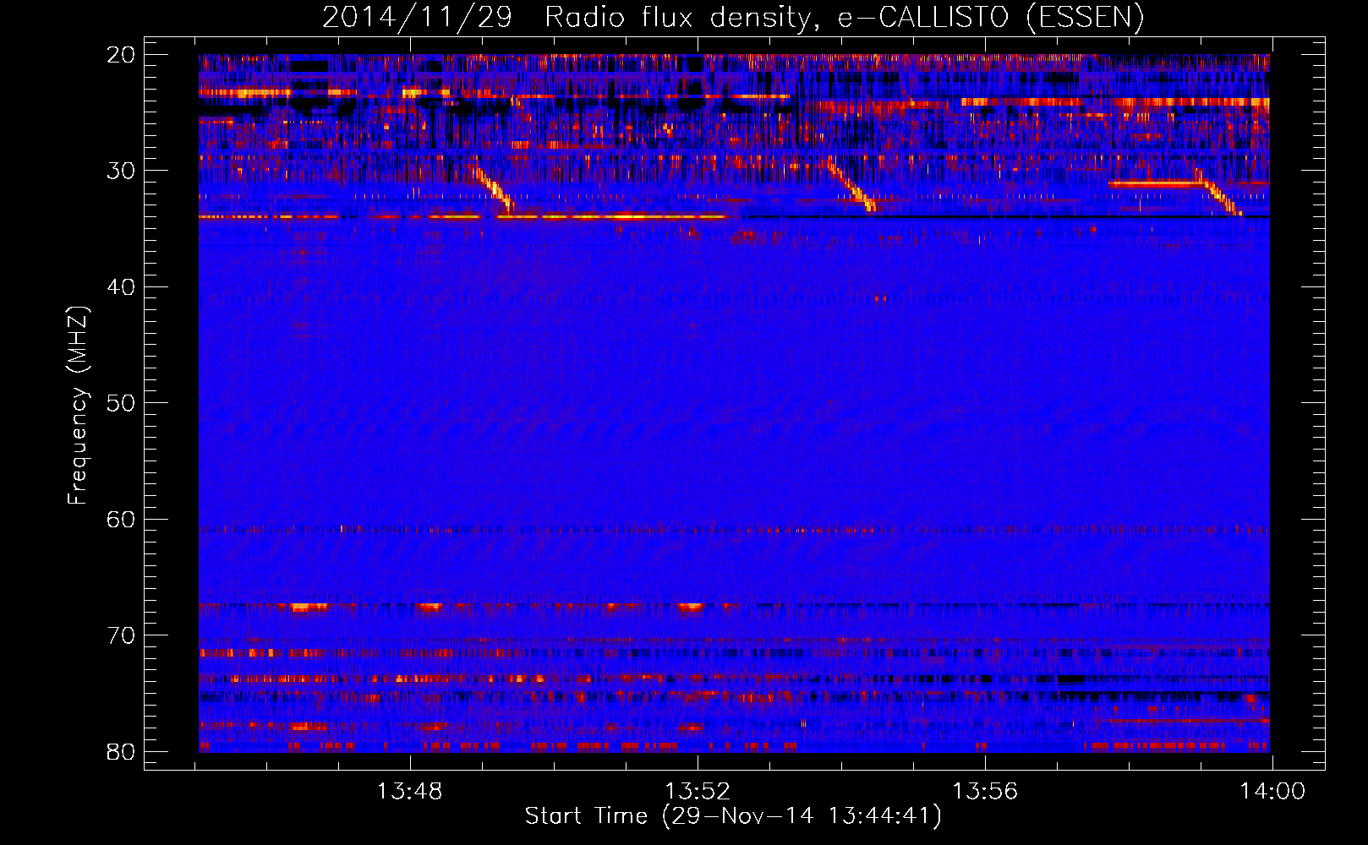Image resolution: width=1368 pixels, height=845 pixels.
Task: Click the '40' frequency tick label
Action: tap(121, 287)
